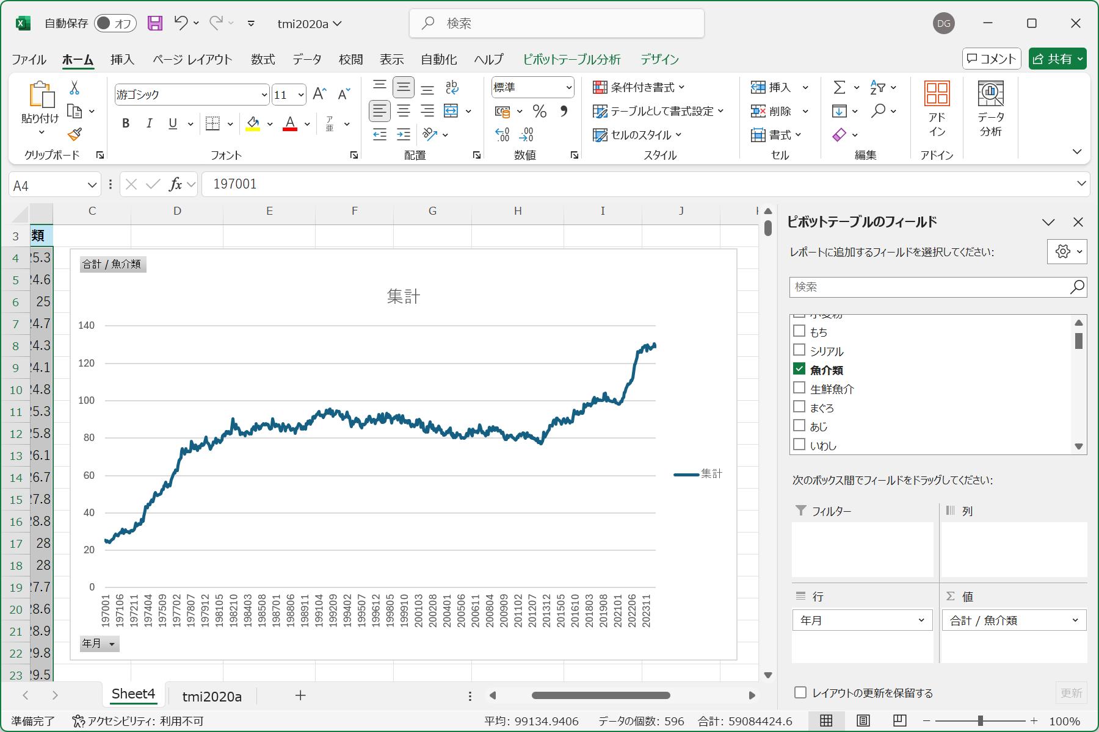The image size is (1099, 732).
Task: Click the コメント button
Action: (992, 59)
